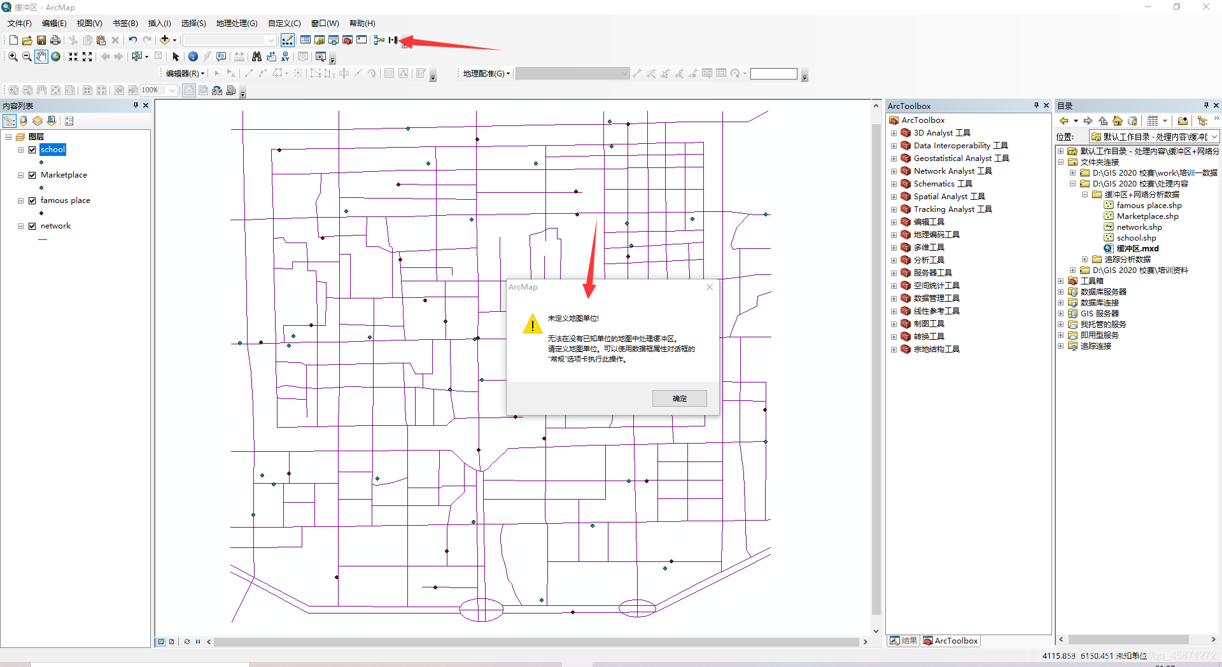This screenshot has height=667, width=1222.
Task: Activate the Identify tool
Action: [193, 57]
